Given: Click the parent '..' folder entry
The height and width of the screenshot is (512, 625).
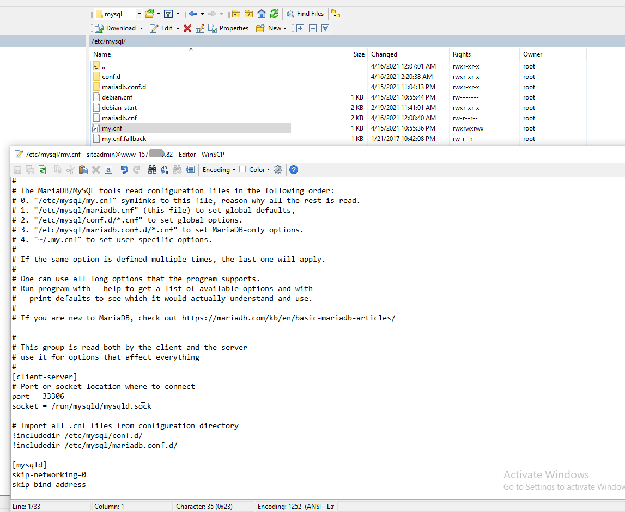Looking at the screenshot, I should [100, 66].
